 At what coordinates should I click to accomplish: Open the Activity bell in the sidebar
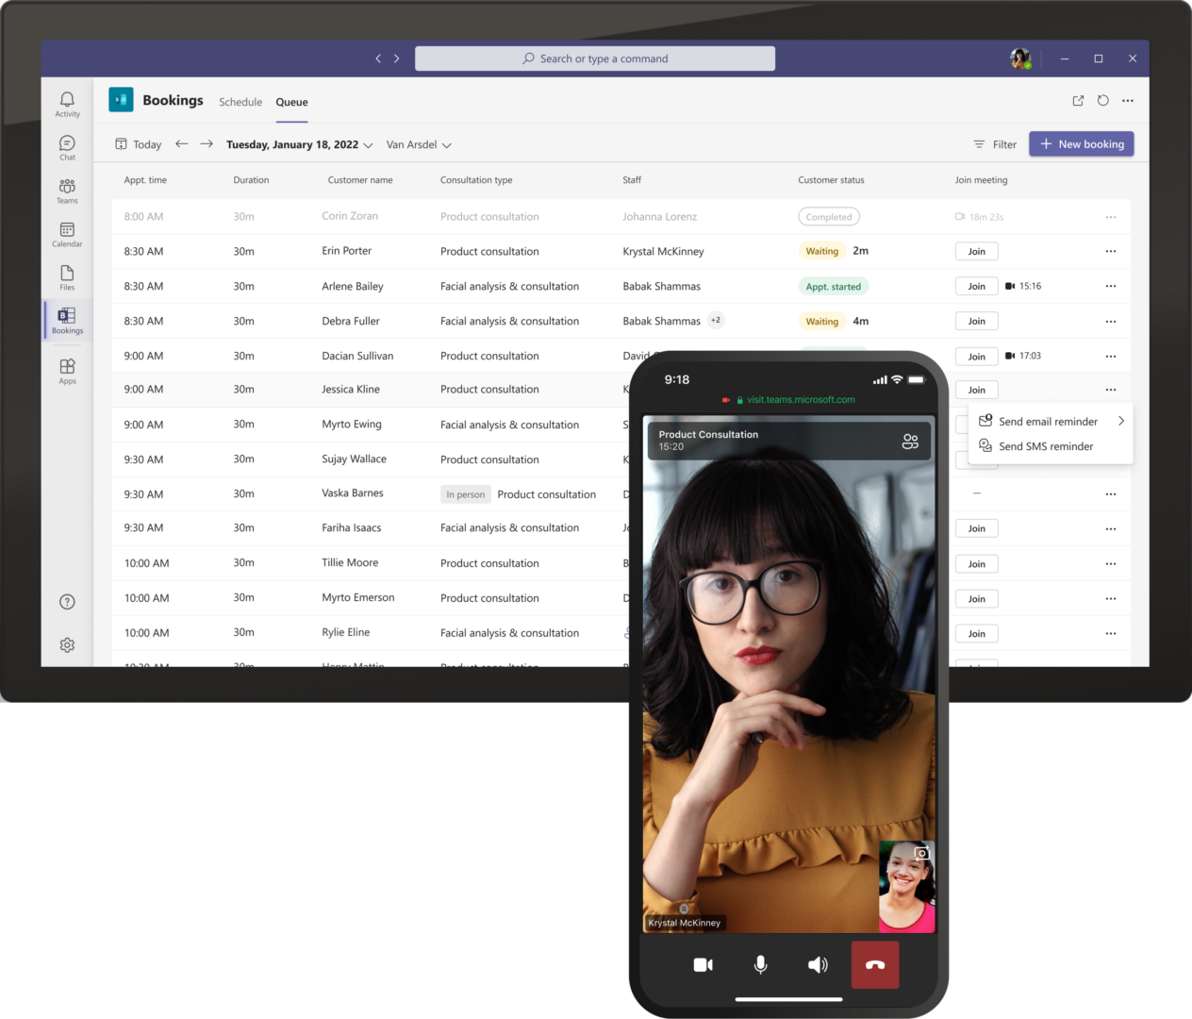point(67,104)
